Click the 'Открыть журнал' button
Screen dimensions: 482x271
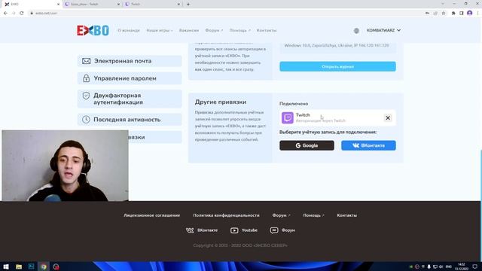click(337, 66)
